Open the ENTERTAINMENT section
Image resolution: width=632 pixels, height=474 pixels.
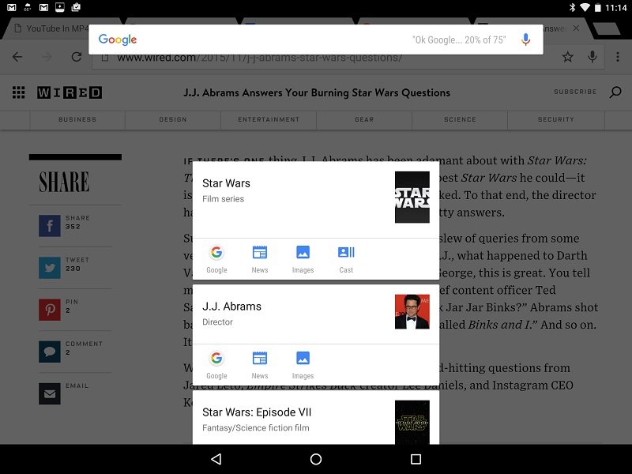tap(269, 120)
